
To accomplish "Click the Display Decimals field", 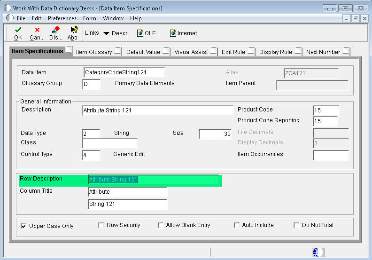I will coord(331,143).
